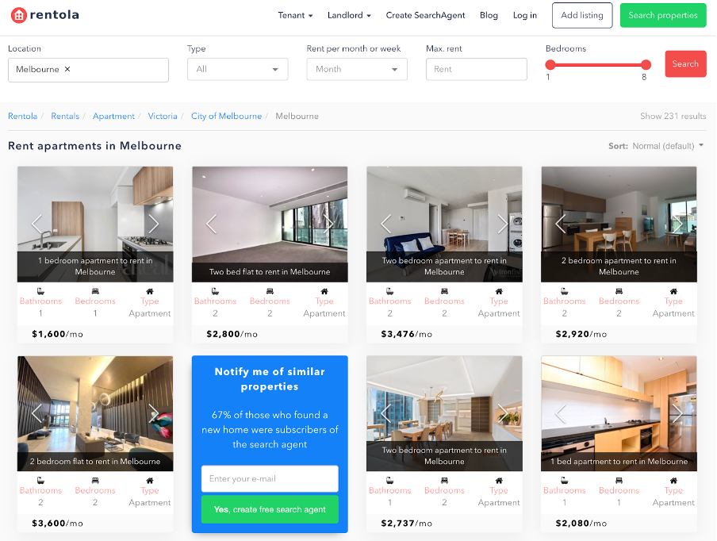
Task: Click house type icon on $2,920/mo listing
Action: point(673,291)
